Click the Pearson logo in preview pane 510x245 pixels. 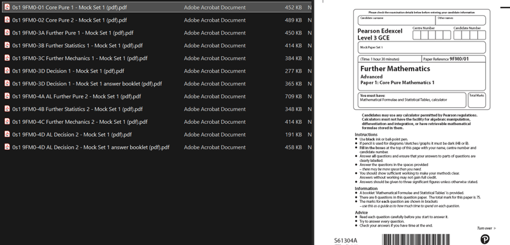pyautogui.click(x=484, y=239)
